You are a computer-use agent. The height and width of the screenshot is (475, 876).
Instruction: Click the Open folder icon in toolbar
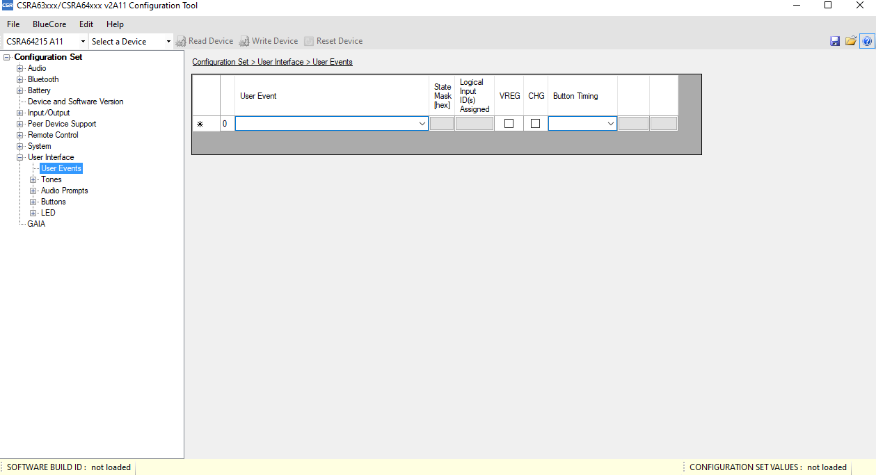tap(851, 41)
